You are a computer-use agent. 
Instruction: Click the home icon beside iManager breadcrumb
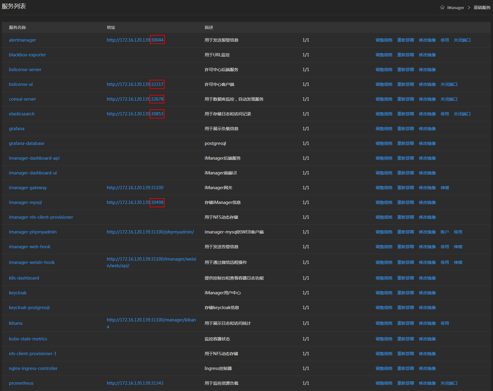[x=442, y=8]
